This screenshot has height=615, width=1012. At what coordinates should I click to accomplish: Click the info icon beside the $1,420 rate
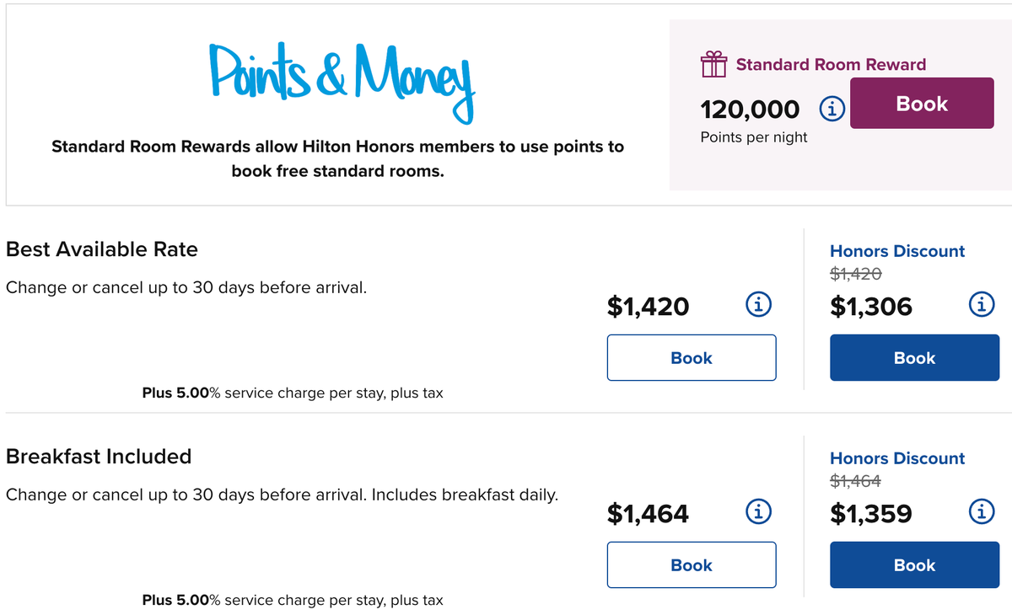point(758,304)
